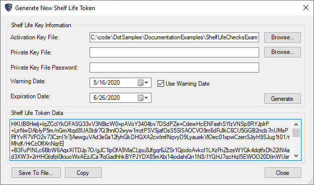
Task: Click the Shelf Life Token Data group label
Action: 37,113
